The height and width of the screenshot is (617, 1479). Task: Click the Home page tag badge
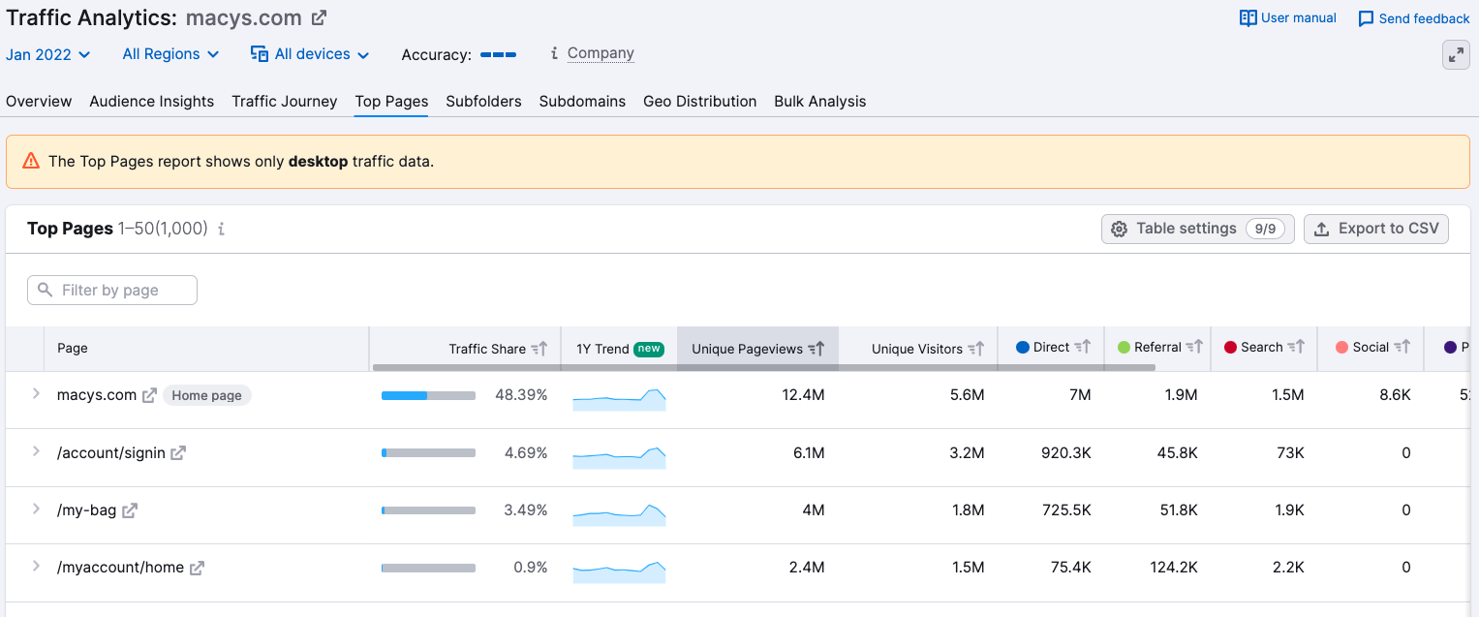point(206,395)
